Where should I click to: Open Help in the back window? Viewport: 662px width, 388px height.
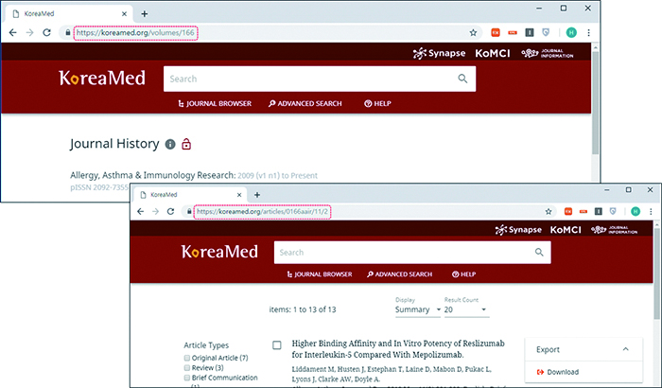(378, 103)
